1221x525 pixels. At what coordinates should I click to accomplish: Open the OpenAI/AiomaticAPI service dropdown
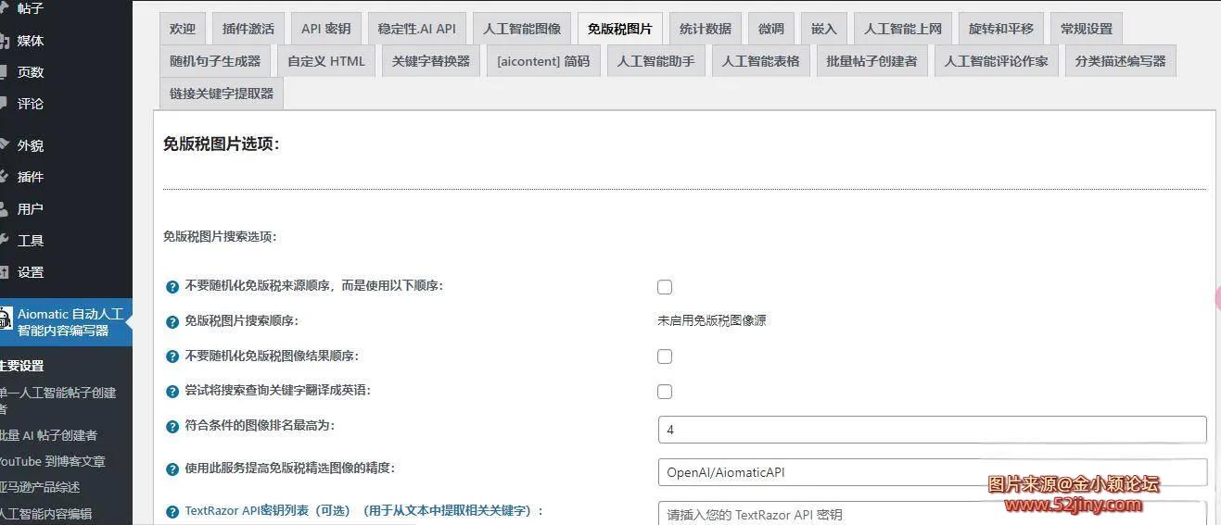click(x=932, y=472)
